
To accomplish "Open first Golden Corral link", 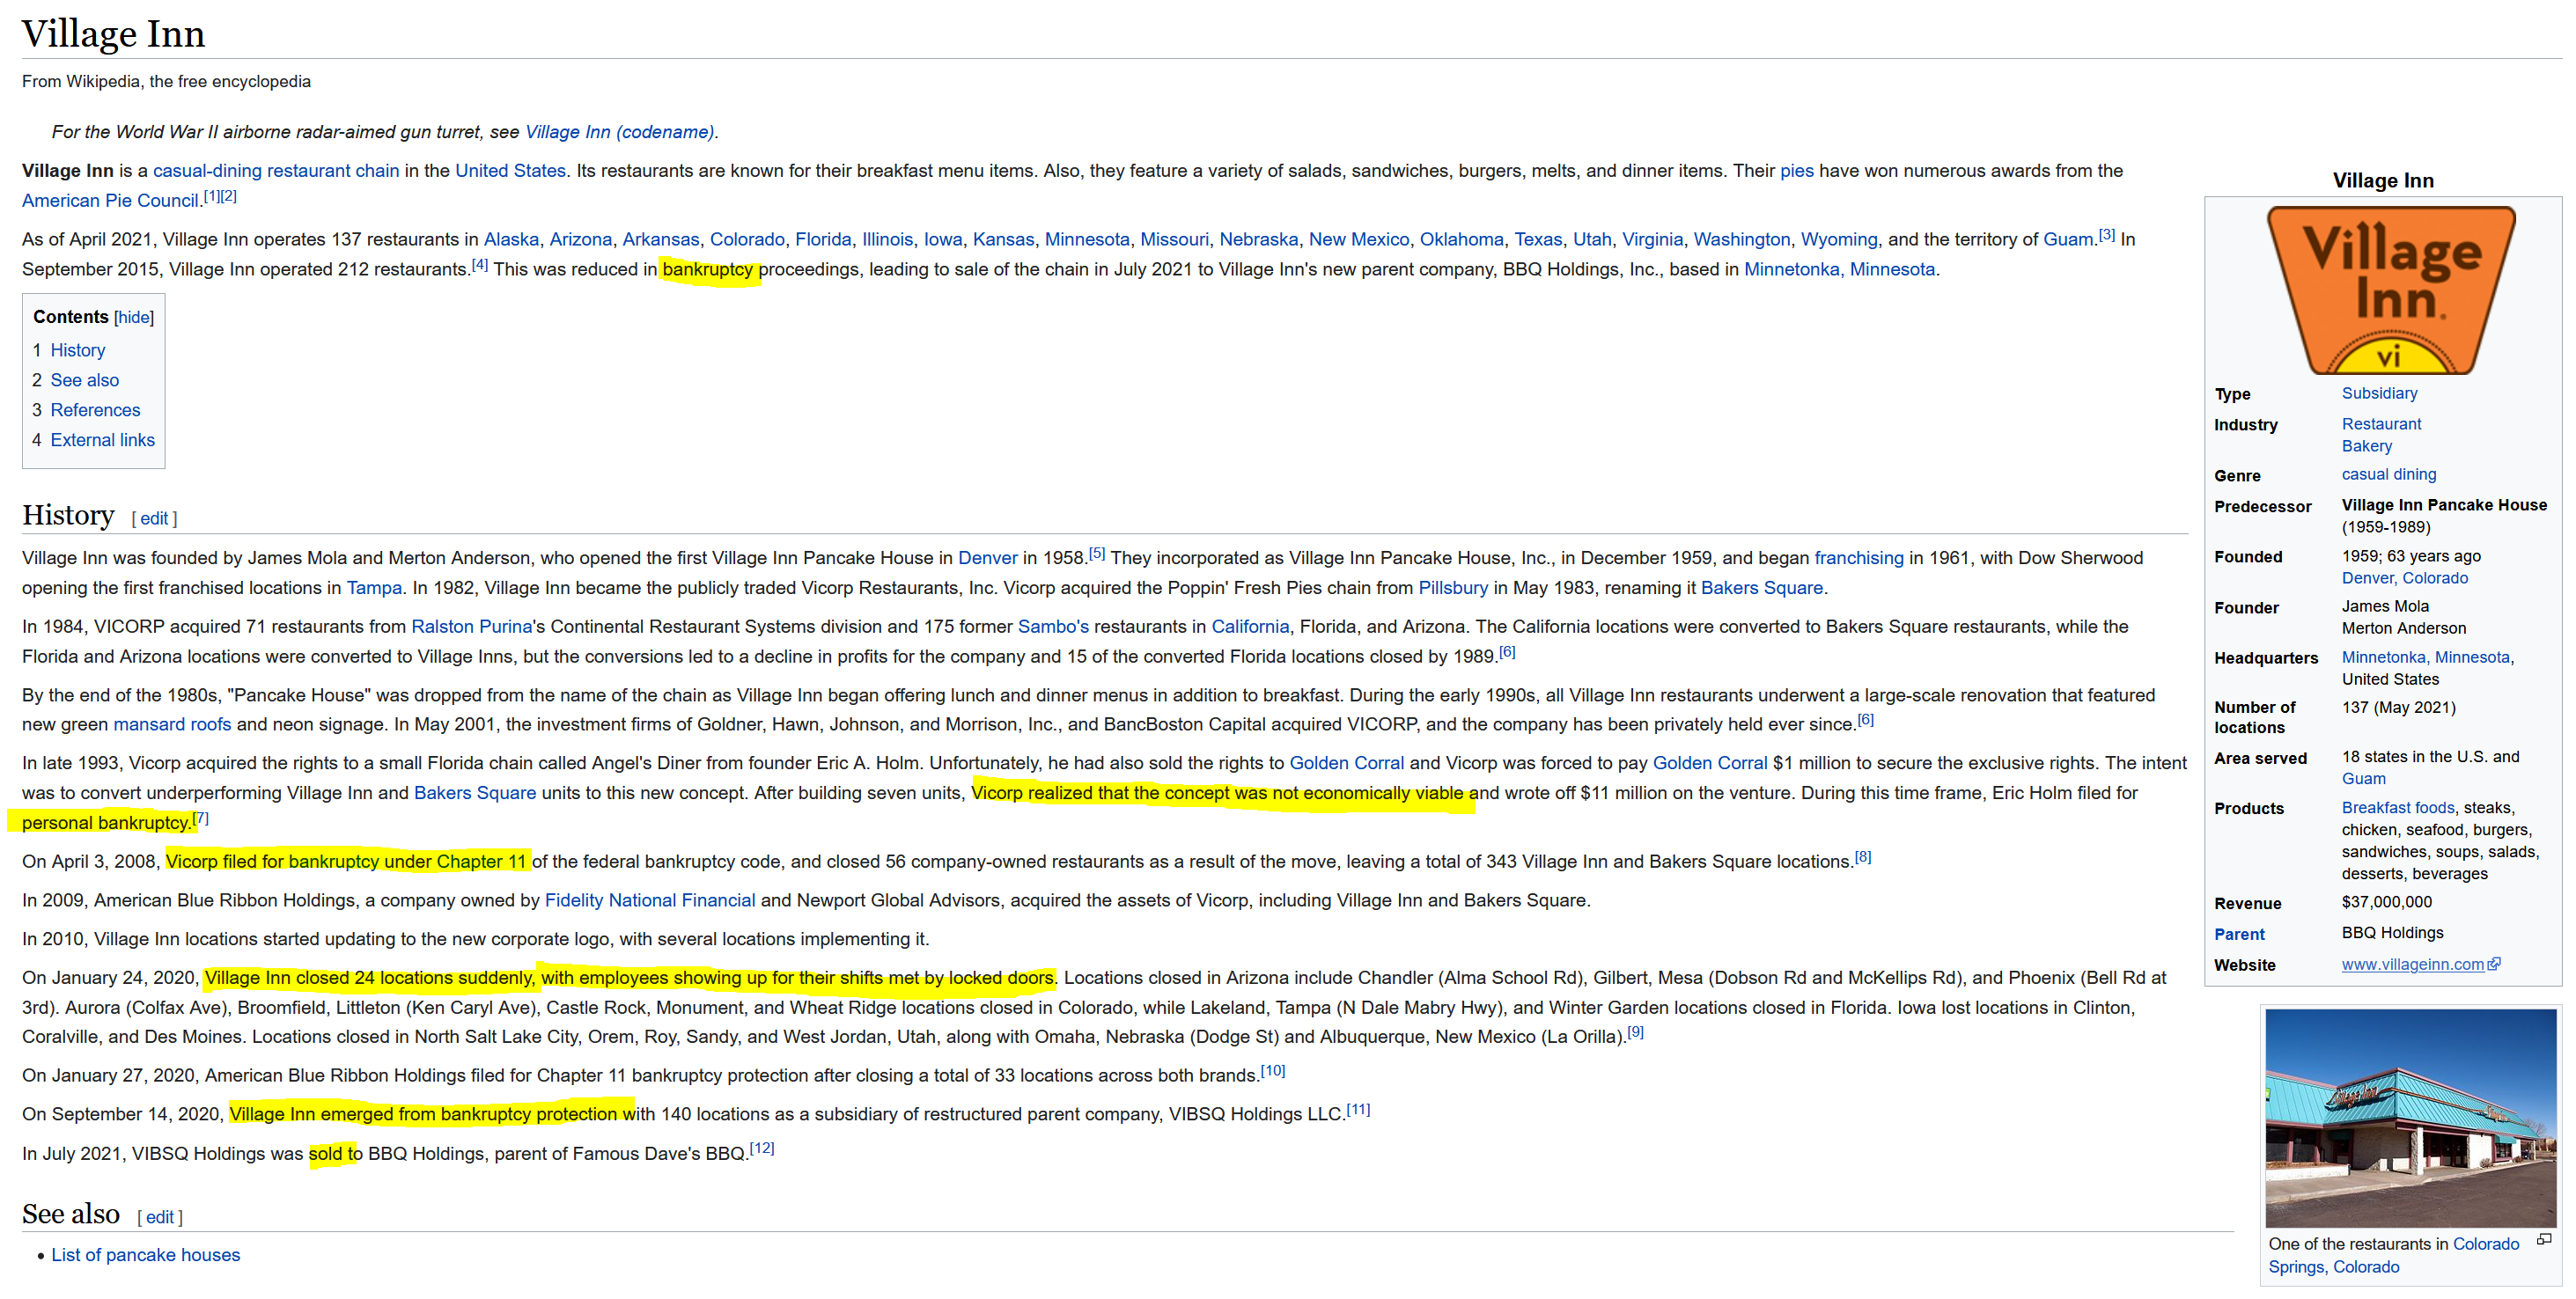I will coord(1346,763).
